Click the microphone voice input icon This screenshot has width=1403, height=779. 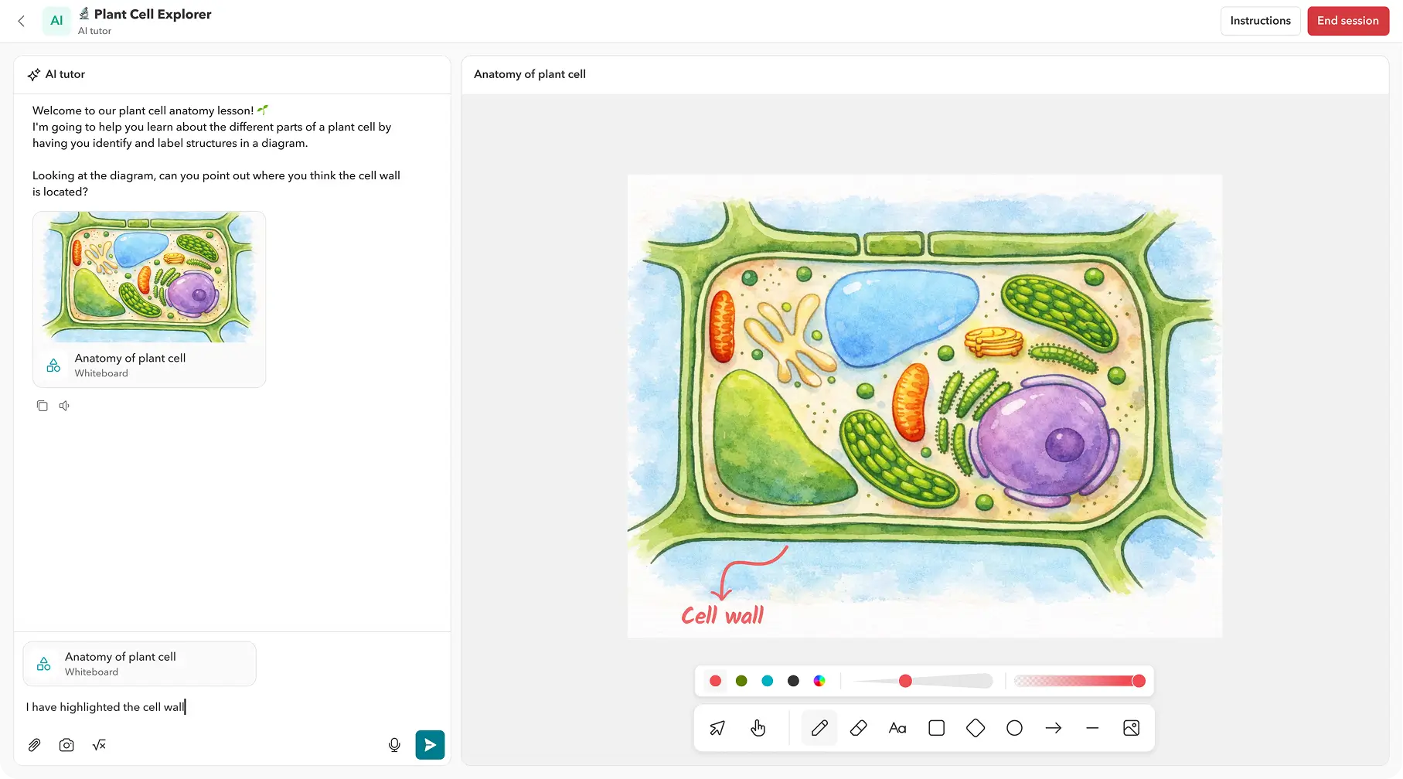coord(394,745)
